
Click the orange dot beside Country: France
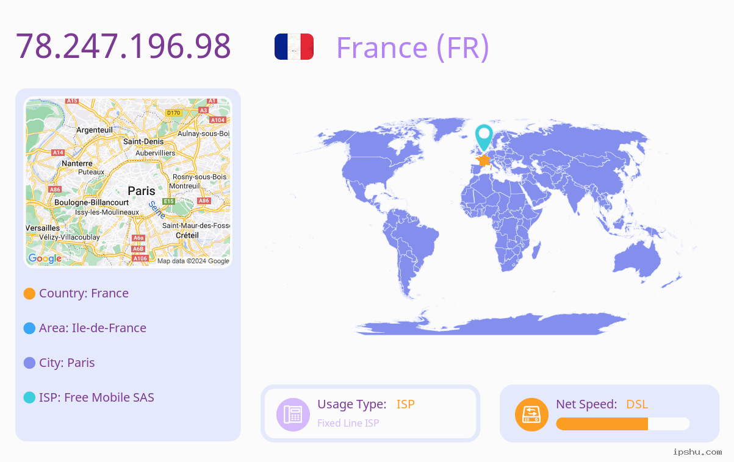click(29, 293)
